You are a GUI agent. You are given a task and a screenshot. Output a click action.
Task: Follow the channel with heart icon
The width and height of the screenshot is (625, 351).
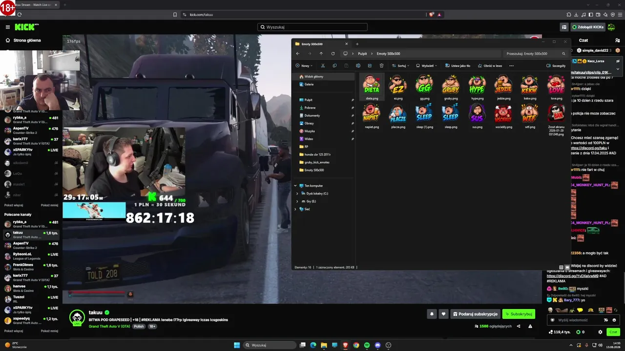[x=443, y=314]
